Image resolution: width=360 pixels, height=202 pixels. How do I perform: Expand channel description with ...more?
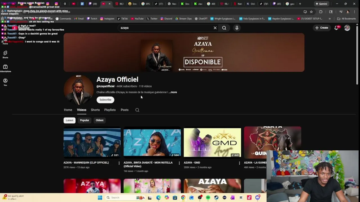coord(173,92)
